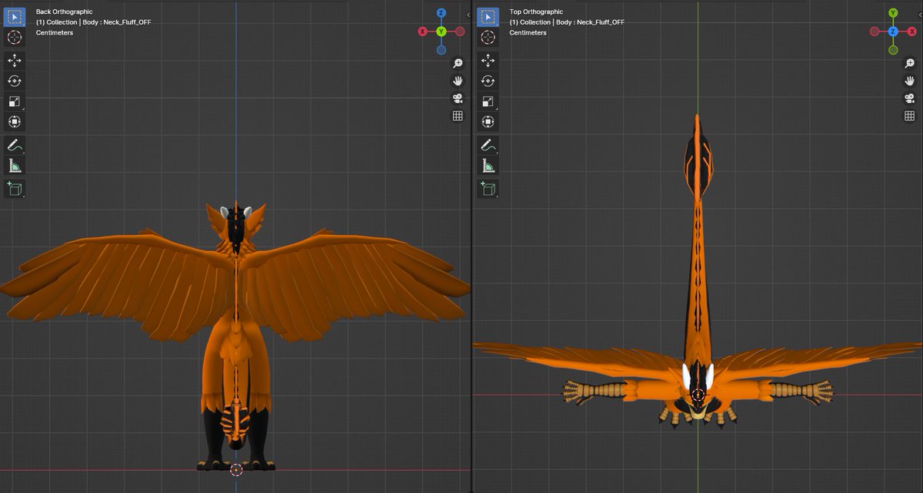
Task: Click blue Z center circle on Top Orthographic gizmo
Action: (x=893, y=31)
